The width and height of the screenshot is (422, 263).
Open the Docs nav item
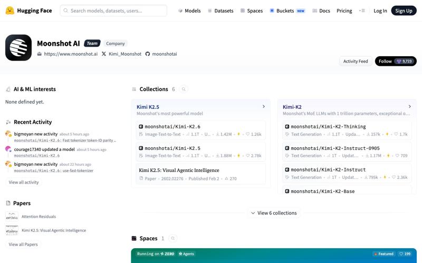321,11
